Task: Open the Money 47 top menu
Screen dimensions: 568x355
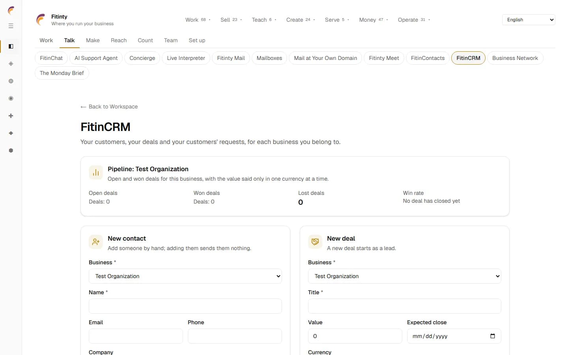Action: click(x=374, y=20)
